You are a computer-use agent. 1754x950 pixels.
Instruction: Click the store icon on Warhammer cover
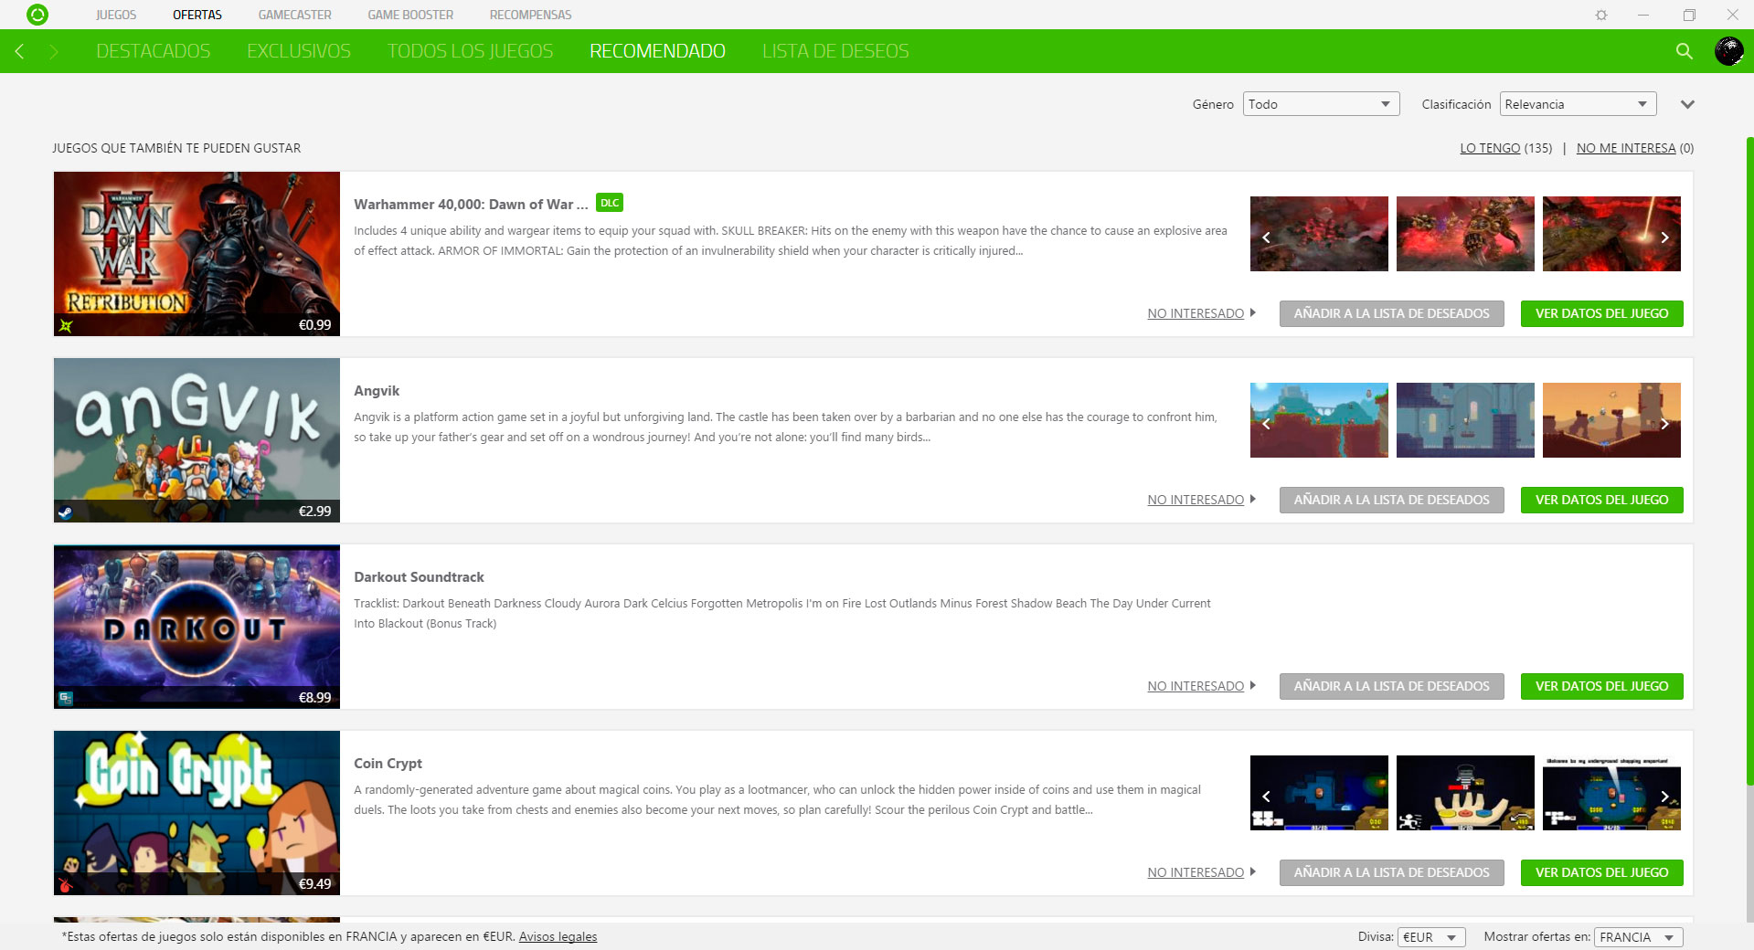click(x=66, y=325)
